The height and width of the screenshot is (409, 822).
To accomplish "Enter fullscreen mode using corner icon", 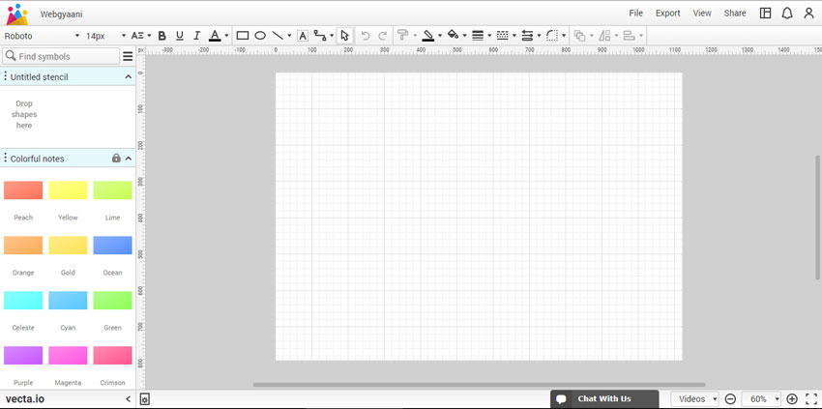I will [810, 399].
